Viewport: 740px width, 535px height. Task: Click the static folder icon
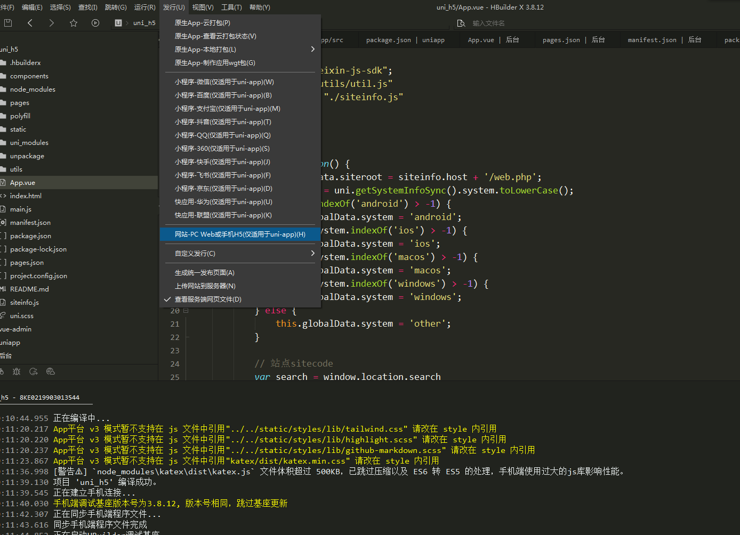(3, 129)
